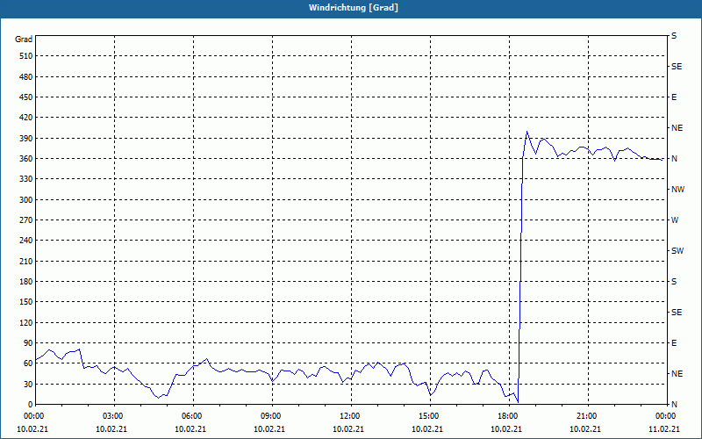Click the SE compass label level with 480

point(677,67)
